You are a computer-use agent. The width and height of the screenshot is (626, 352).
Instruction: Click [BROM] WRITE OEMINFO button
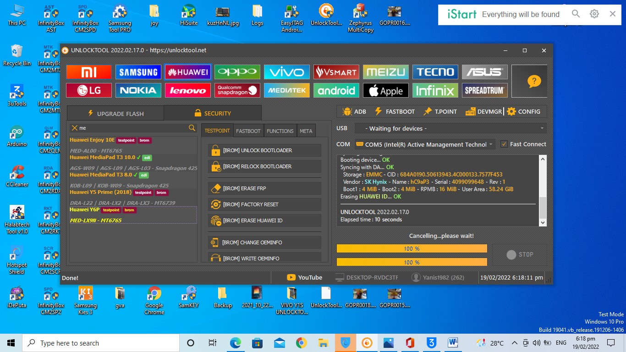click(264, 258)
